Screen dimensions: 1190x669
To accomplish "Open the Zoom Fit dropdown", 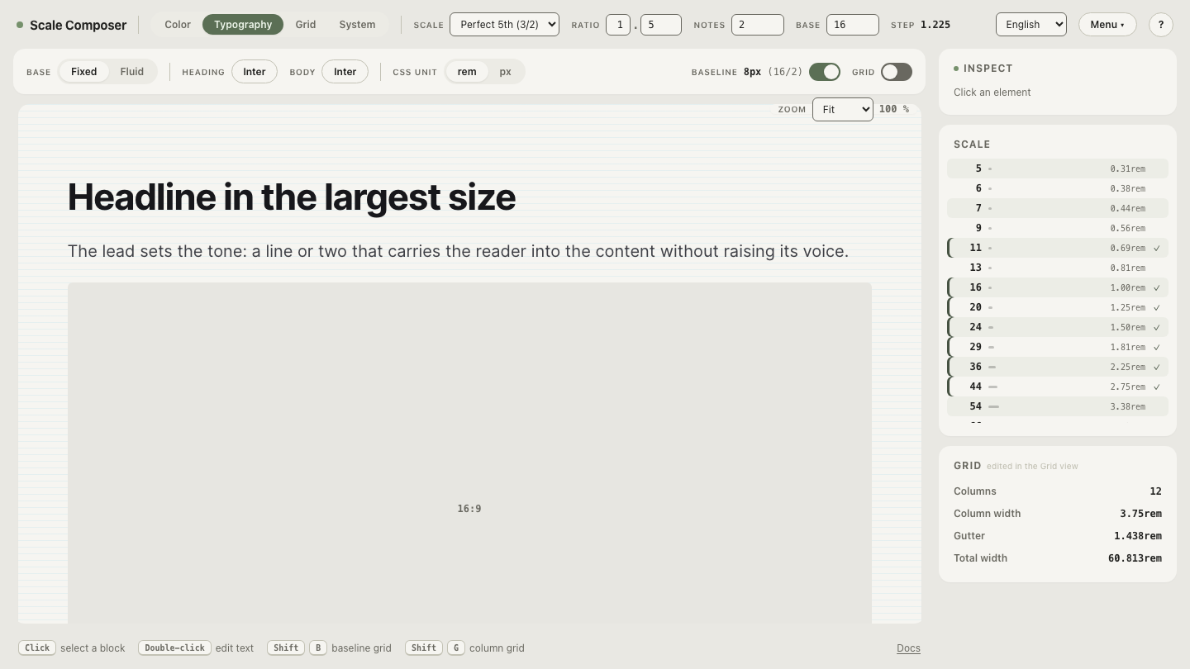I will click(x=843, y=109).
